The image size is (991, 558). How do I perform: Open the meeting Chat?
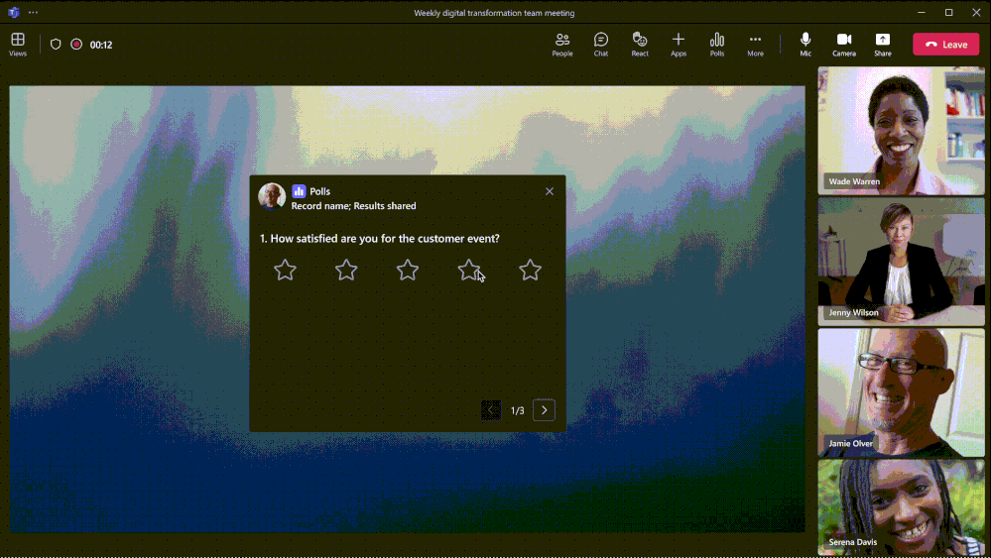click(x=601, y=44)
